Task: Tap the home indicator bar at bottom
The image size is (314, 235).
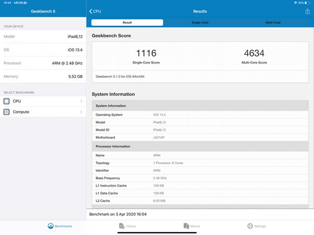Action: click(x=157, y=232)
